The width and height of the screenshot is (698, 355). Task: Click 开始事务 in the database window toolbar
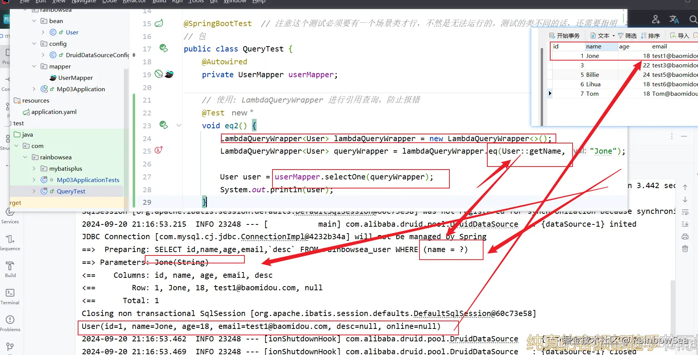click(565, 36)
